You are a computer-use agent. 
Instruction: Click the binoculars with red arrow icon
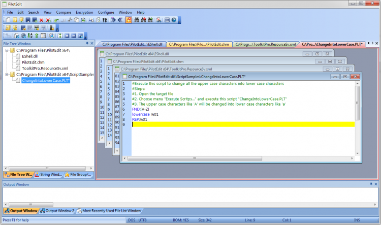pos(144,20)
